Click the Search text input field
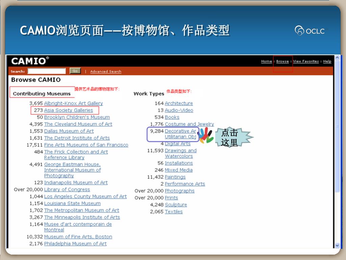Screen dimensions: 346x260 pyautogui.click(x=47, y=71)
